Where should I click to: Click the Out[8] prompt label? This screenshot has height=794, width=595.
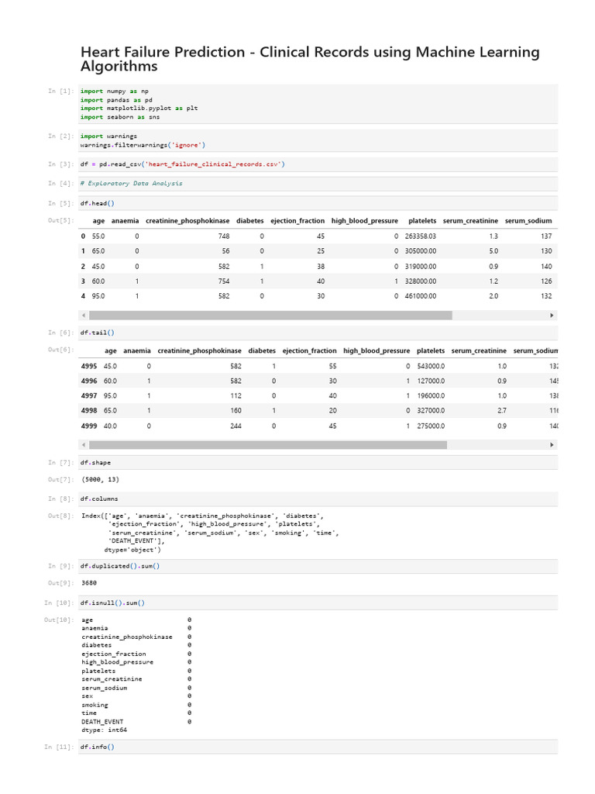[60, 516]
